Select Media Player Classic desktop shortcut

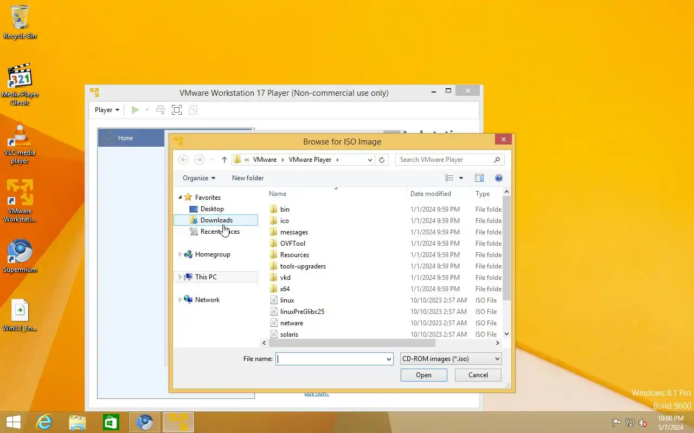coord(20,84)
